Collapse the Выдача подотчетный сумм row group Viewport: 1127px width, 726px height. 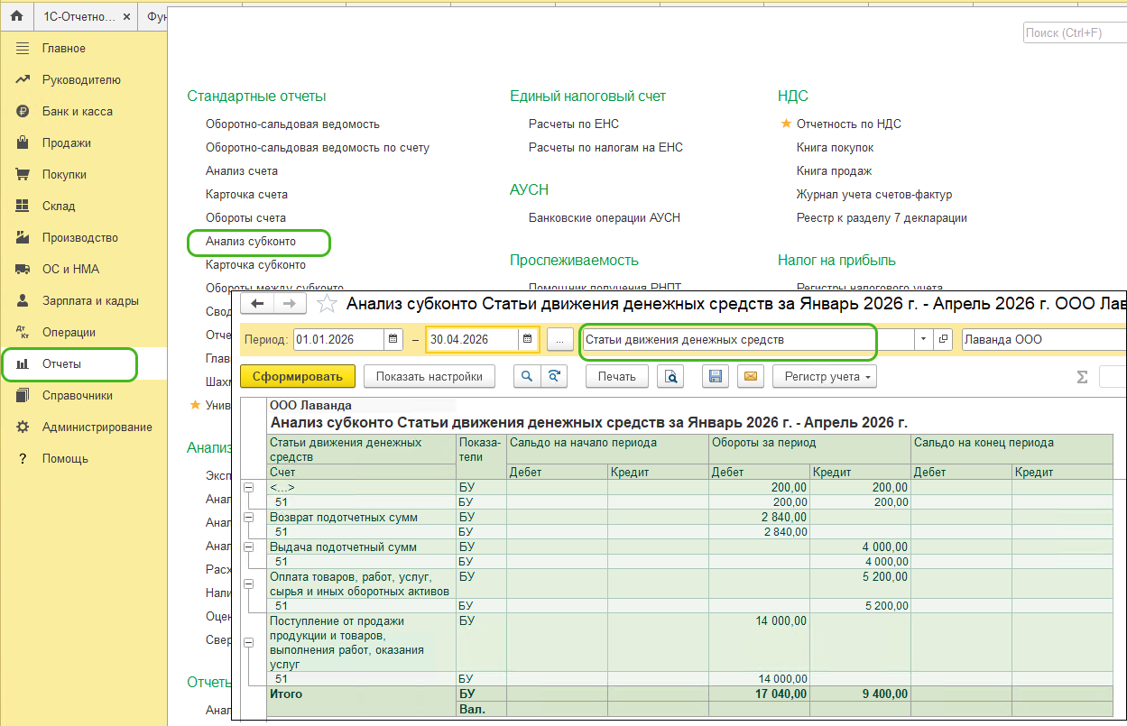click(249, 547)
